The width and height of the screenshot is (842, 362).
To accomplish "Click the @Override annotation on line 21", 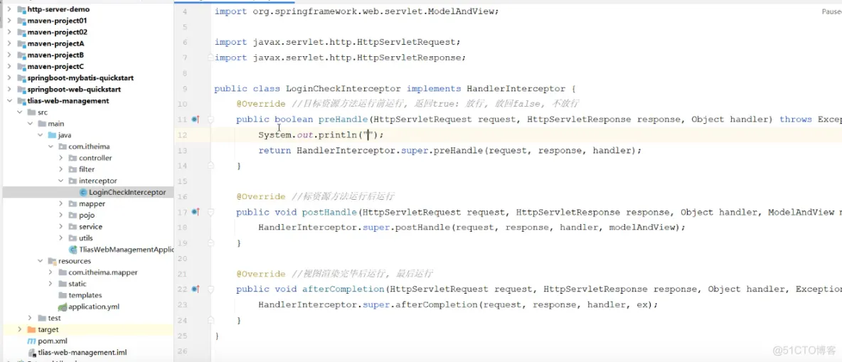I will coord(260,274).
